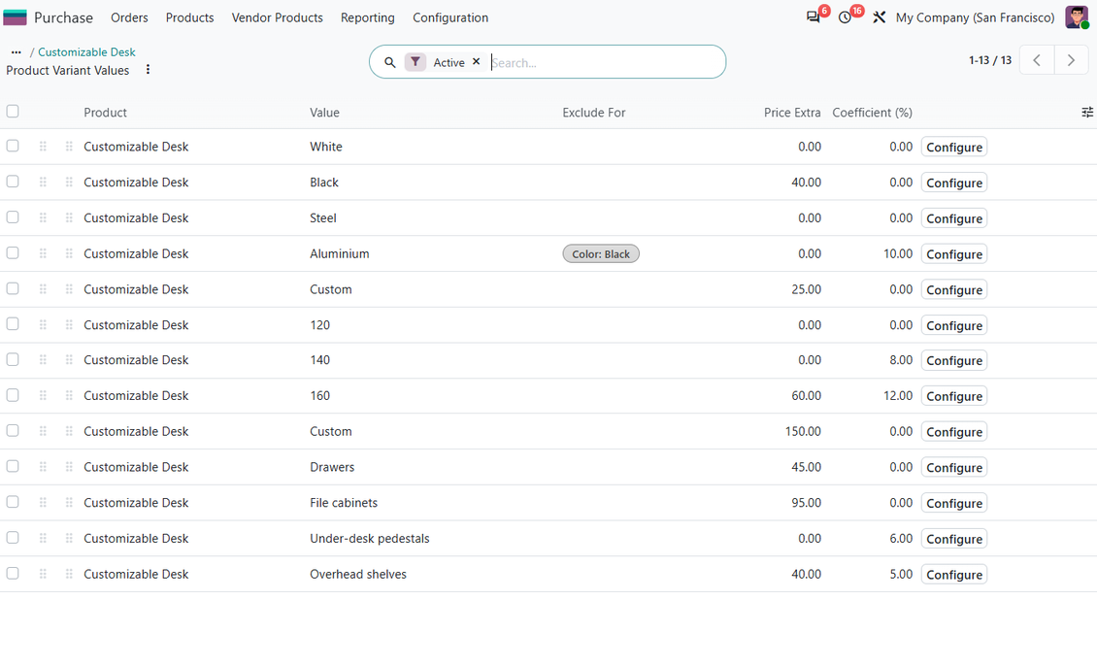Click the filter funnel icon in search box

pyautogui.click(x=415, y=62)
